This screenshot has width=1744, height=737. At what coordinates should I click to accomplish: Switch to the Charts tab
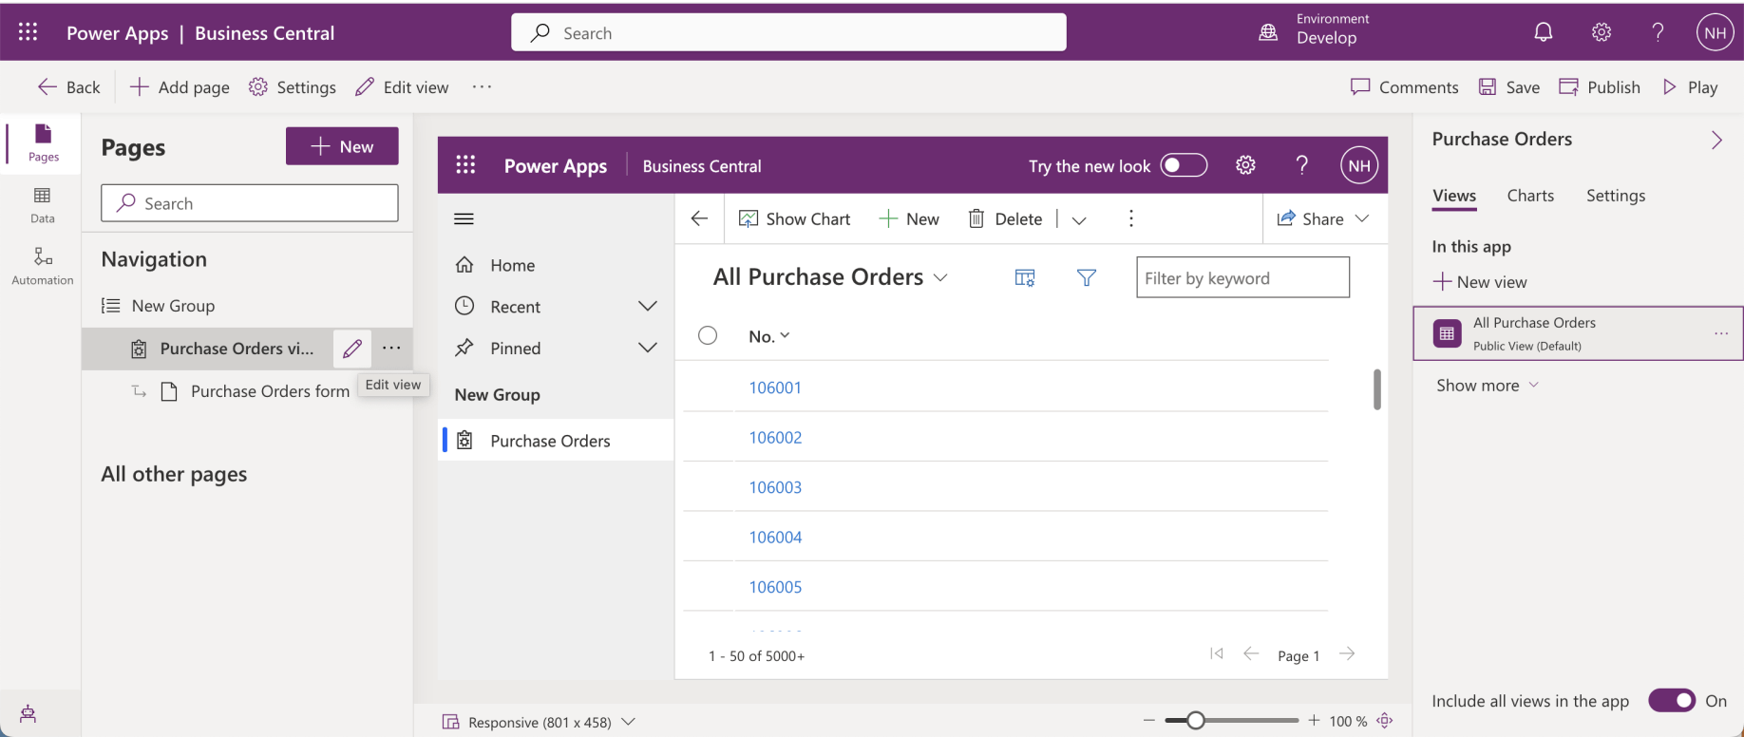point(1530,196)
